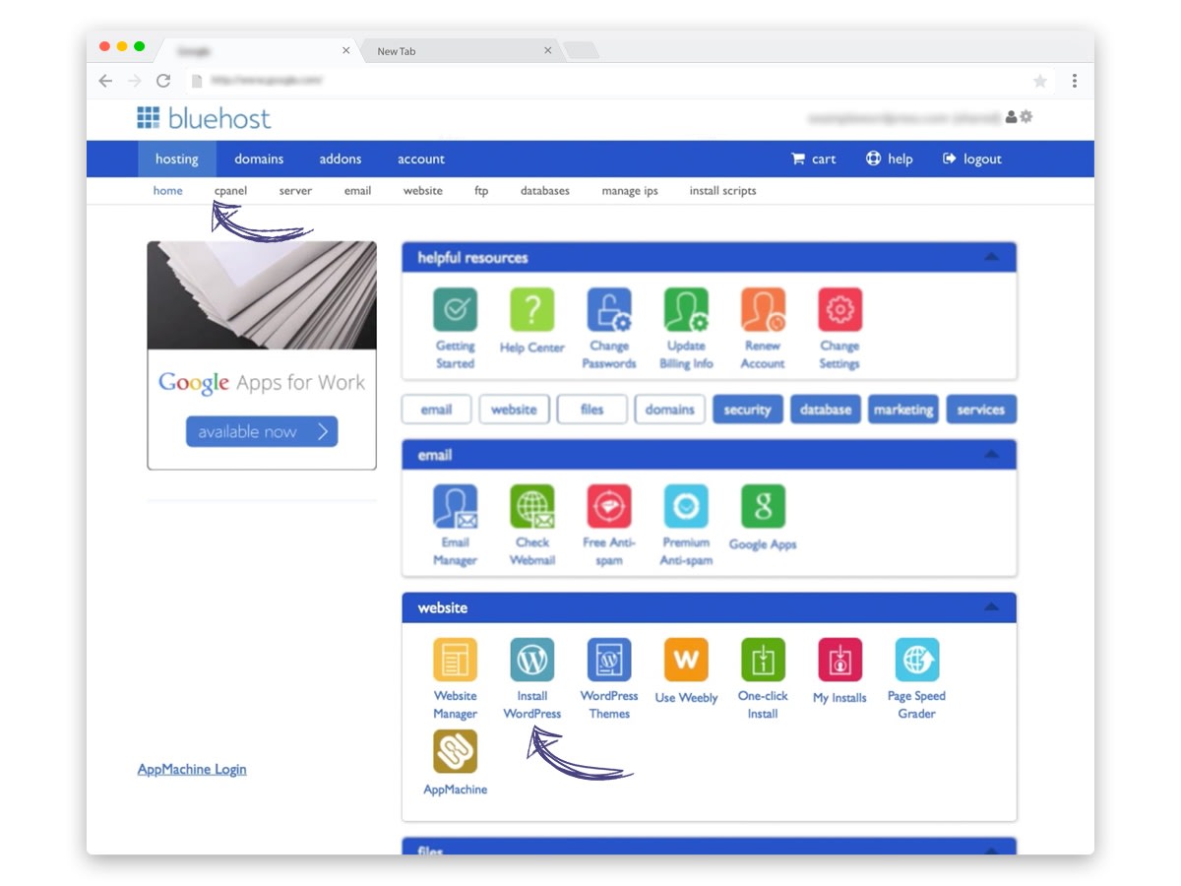Click the Change Passwords icon

(609, 310)
